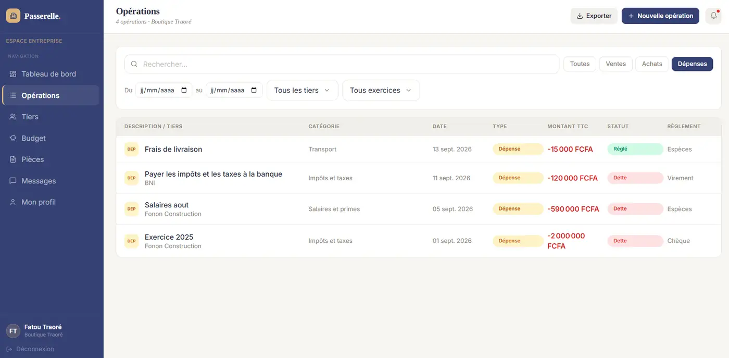The width and height of the screenshot is (729, 358).
Task: Expand the Tous les tiers dropdown
Action: tap(303, 90)
